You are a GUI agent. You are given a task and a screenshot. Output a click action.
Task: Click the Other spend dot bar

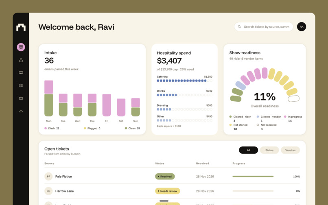click(x=184, y=120)
